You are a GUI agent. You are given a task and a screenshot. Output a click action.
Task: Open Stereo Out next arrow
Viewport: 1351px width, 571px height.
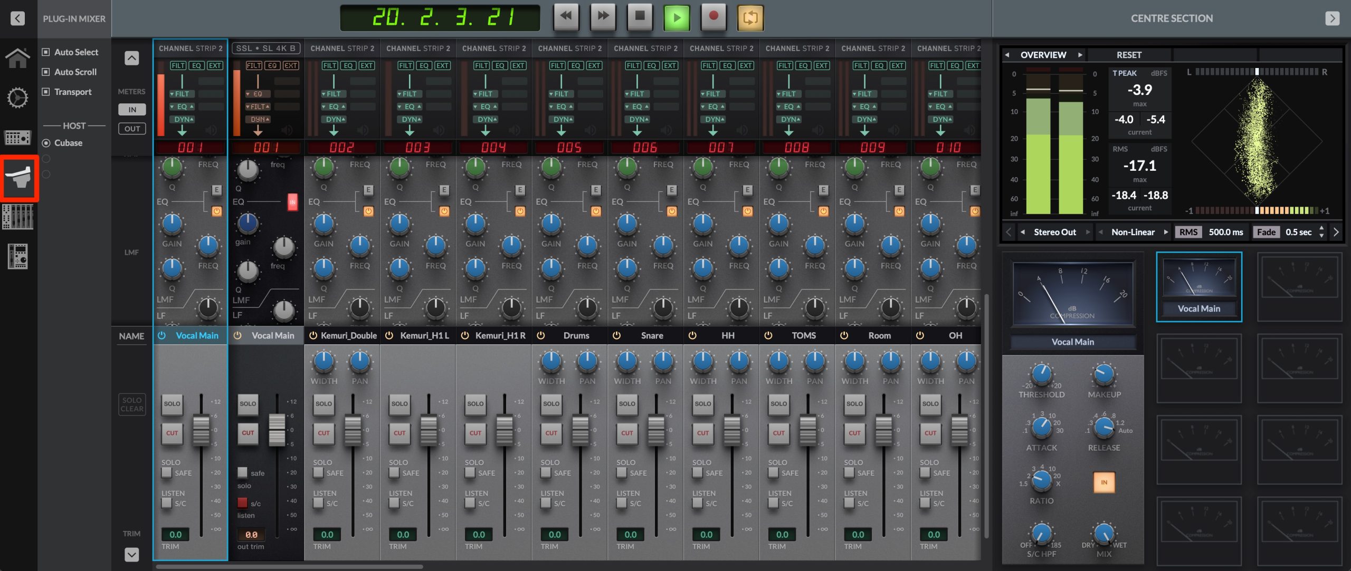1087,232
